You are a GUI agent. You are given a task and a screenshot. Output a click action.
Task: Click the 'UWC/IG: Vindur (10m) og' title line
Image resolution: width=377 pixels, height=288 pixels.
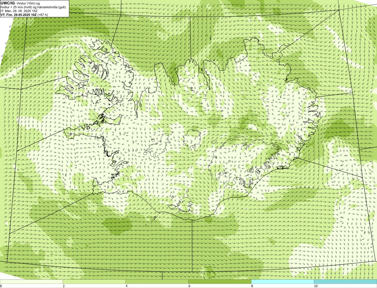click(20, 3)
